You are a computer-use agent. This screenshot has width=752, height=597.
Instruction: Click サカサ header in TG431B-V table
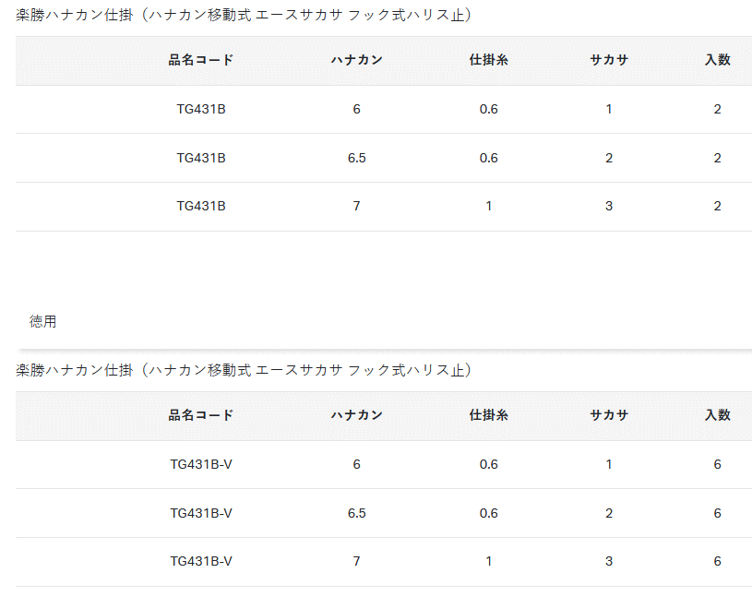coord(609,415)
